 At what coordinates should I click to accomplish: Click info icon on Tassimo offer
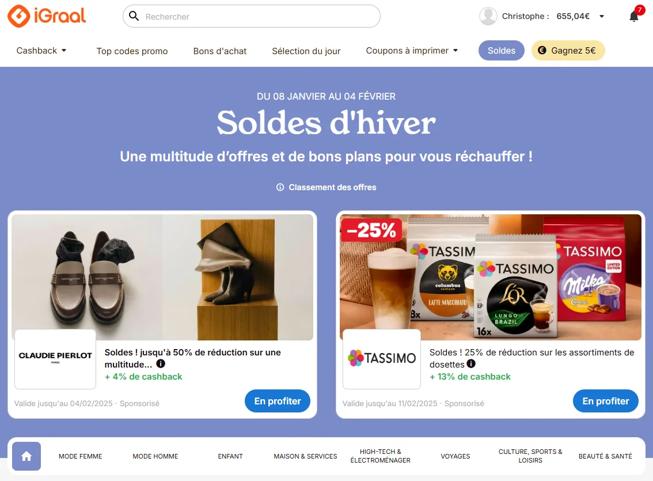[471, 363]
